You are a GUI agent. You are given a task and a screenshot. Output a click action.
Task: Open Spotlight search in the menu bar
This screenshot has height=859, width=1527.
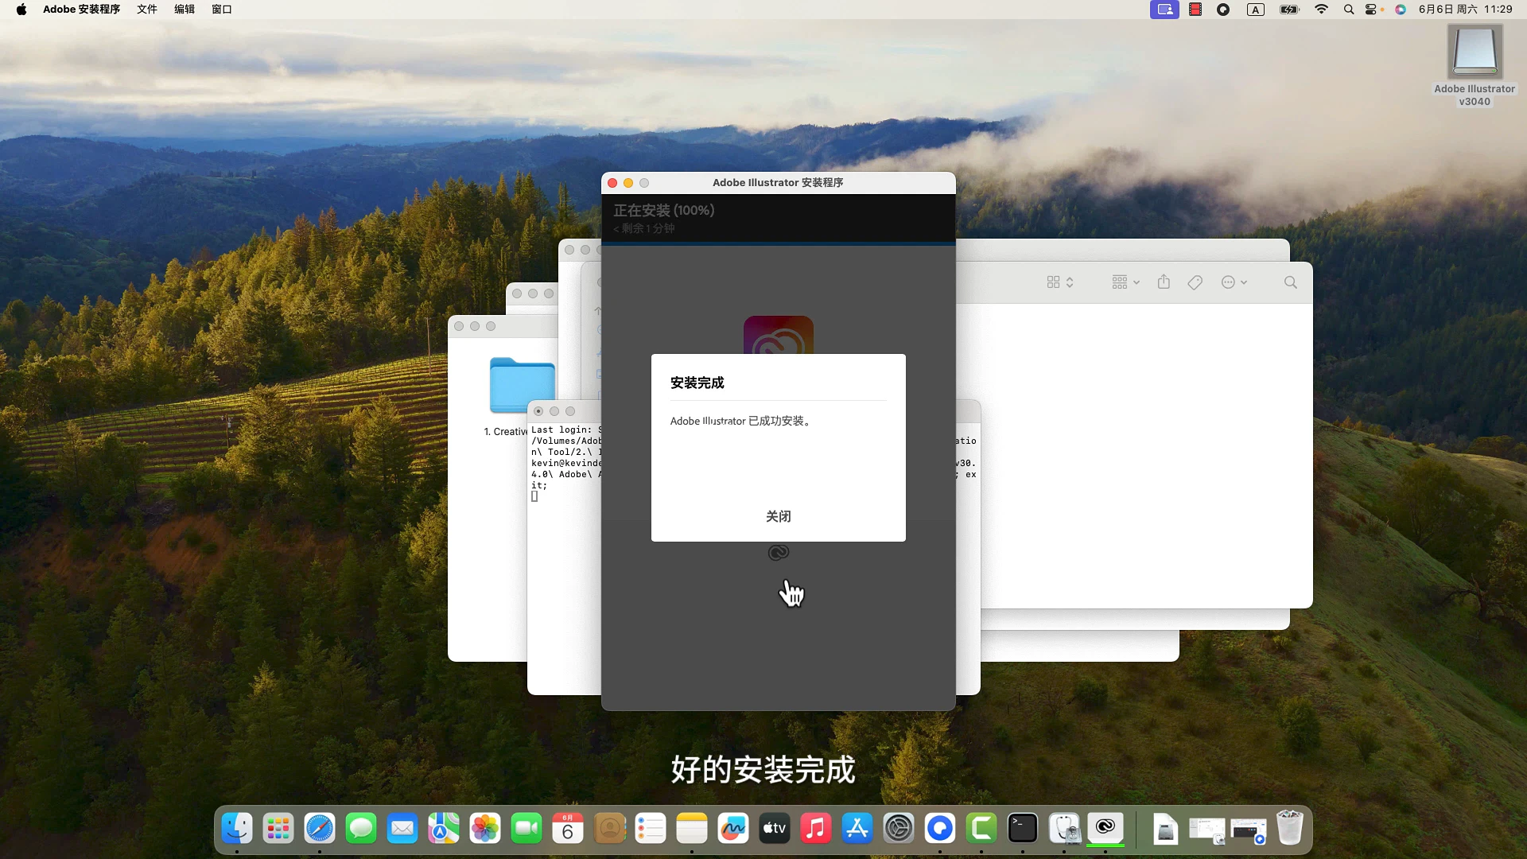point(1349,10)
